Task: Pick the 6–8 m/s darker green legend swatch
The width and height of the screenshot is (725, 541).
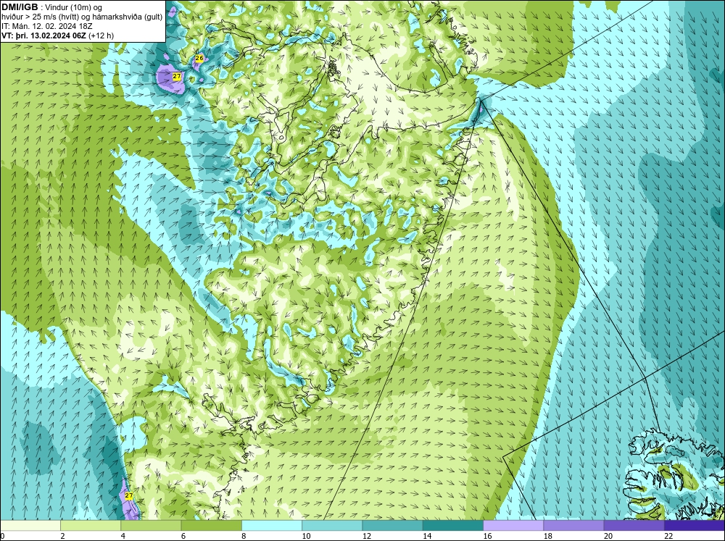Action: (x=211, y=526)
